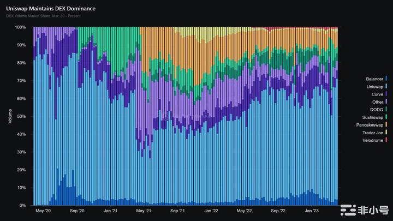Click the Balancer legend color marker

click(x=386, y=79)
